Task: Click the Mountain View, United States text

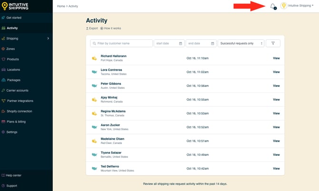Action: pos(118,171)
